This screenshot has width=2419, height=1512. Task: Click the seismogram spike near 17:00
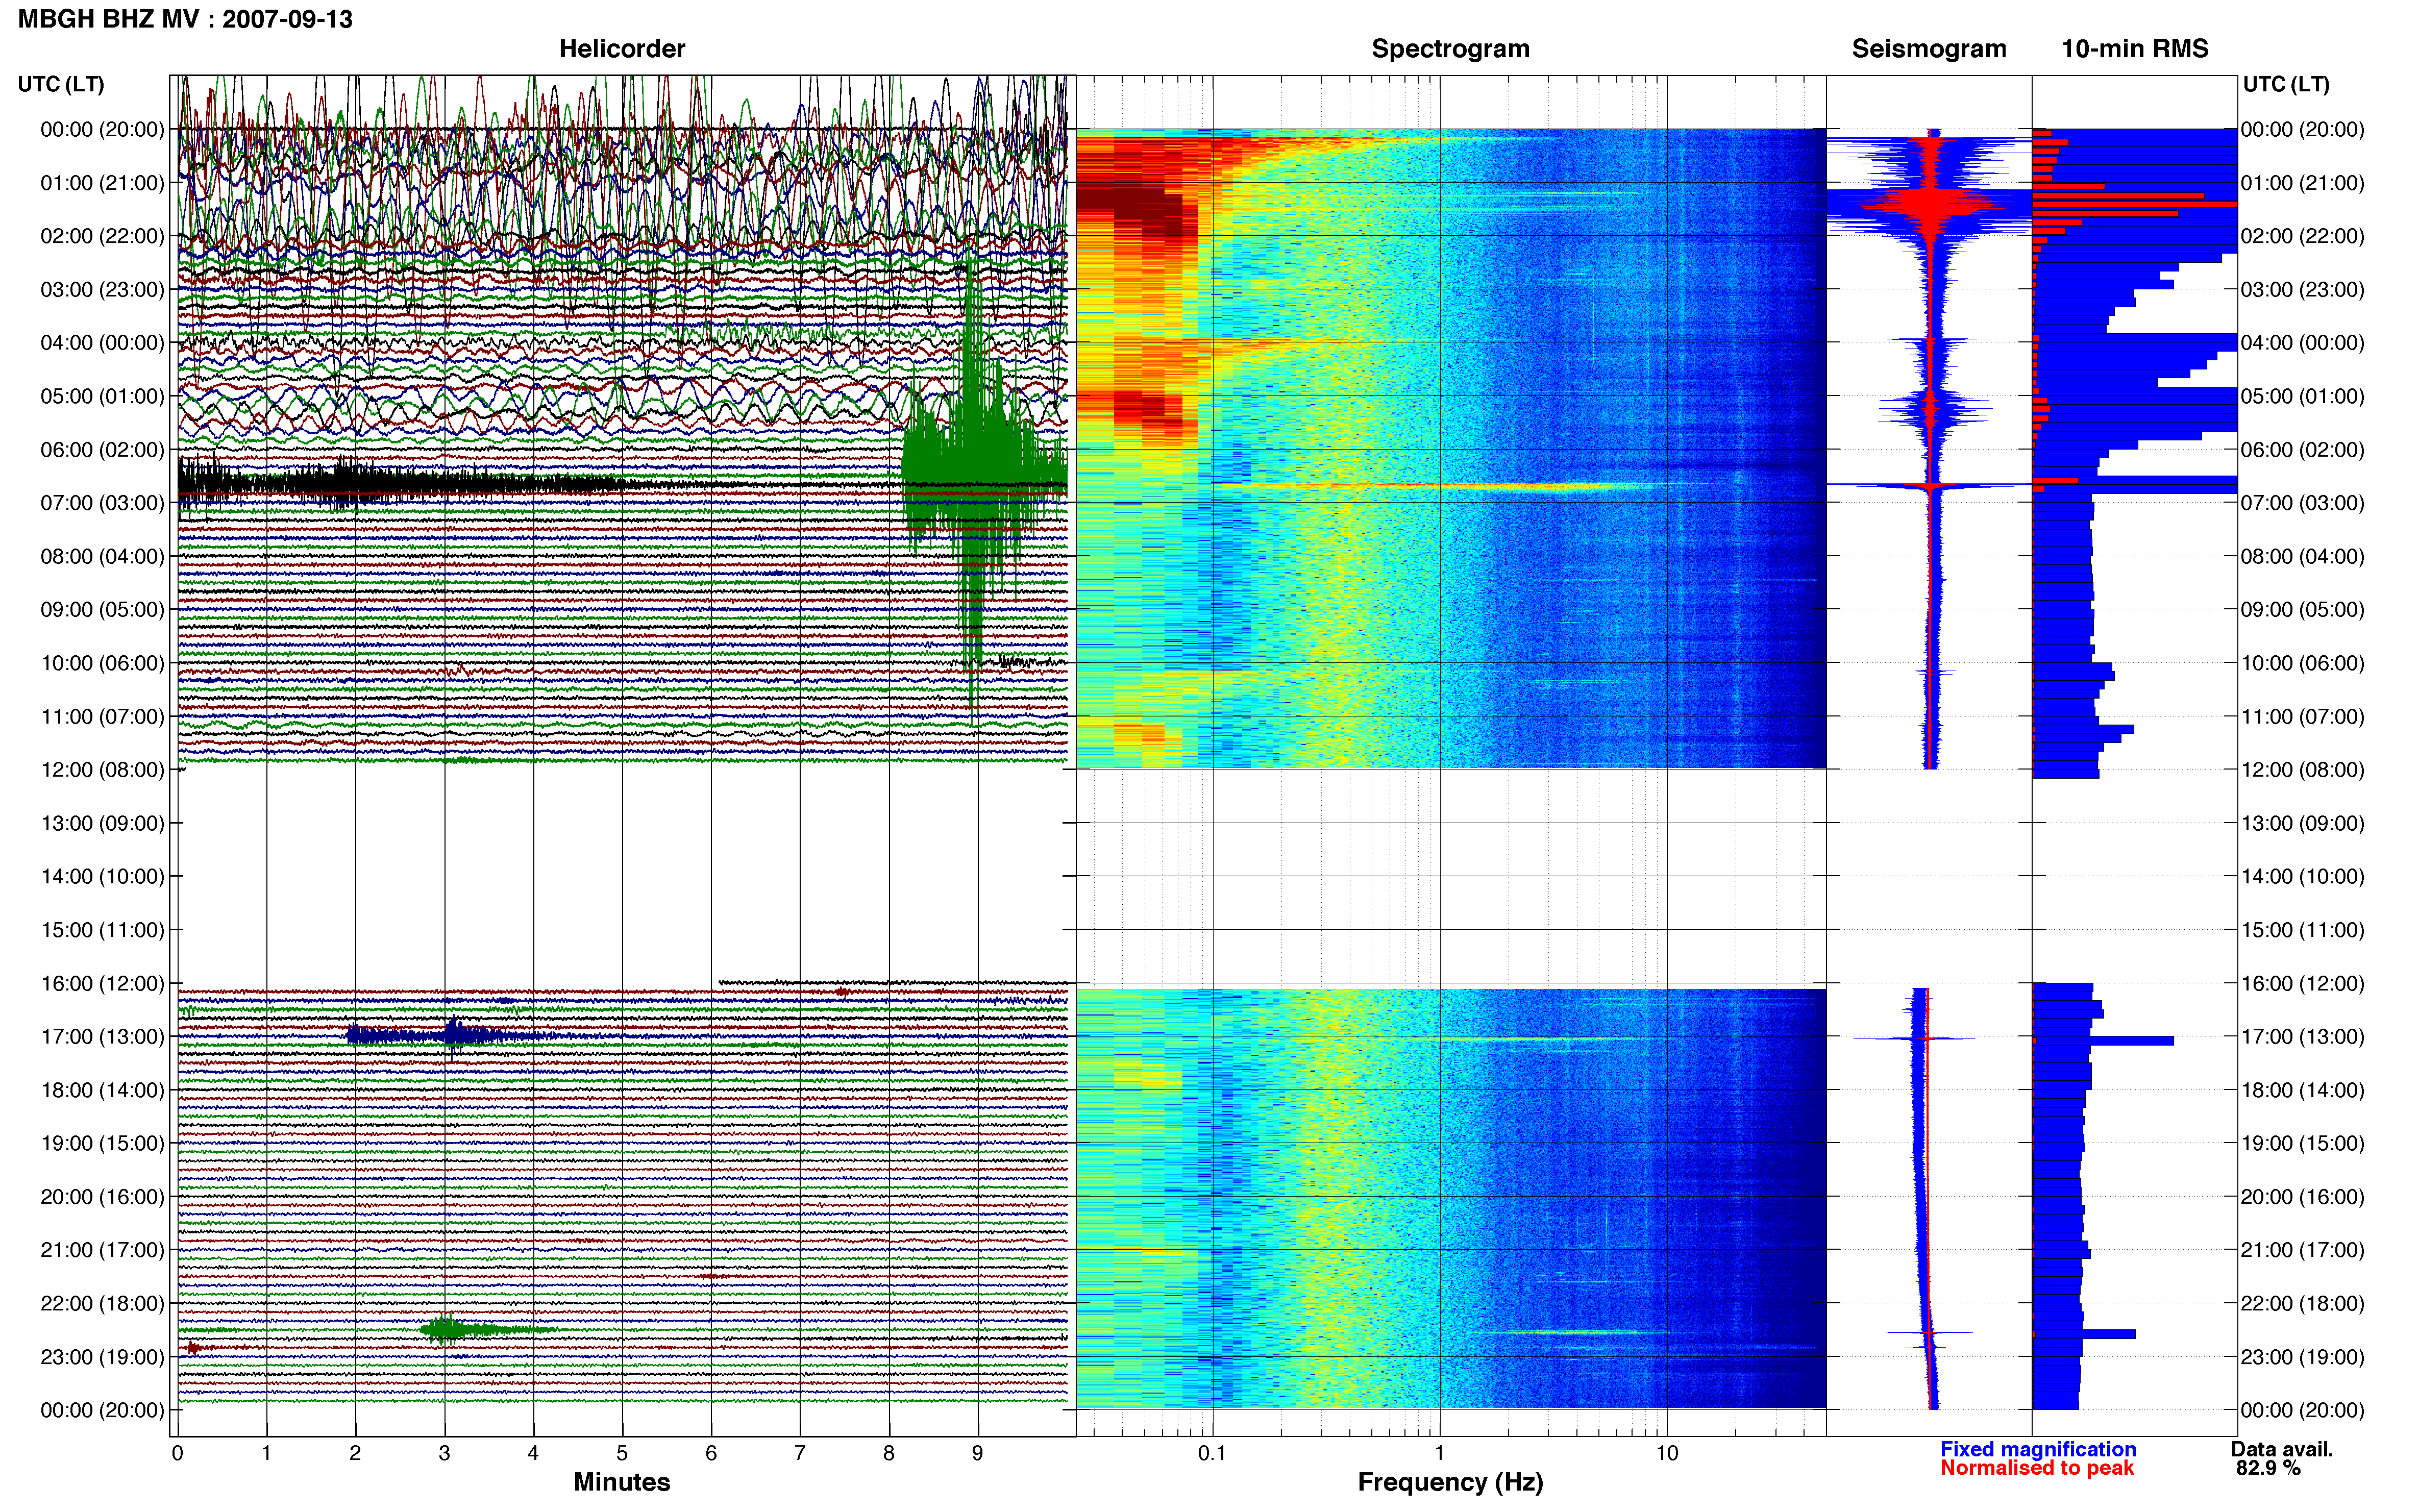(x=1915, y=1039)
